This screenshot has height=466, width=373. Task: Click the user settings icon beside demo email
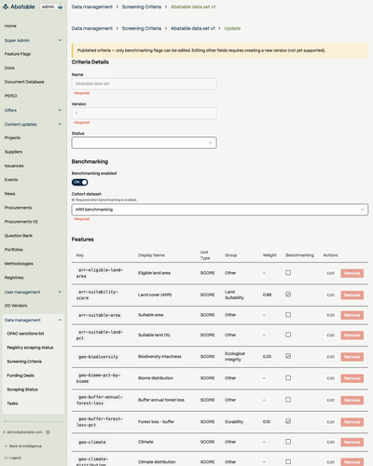tap(48, 432)
